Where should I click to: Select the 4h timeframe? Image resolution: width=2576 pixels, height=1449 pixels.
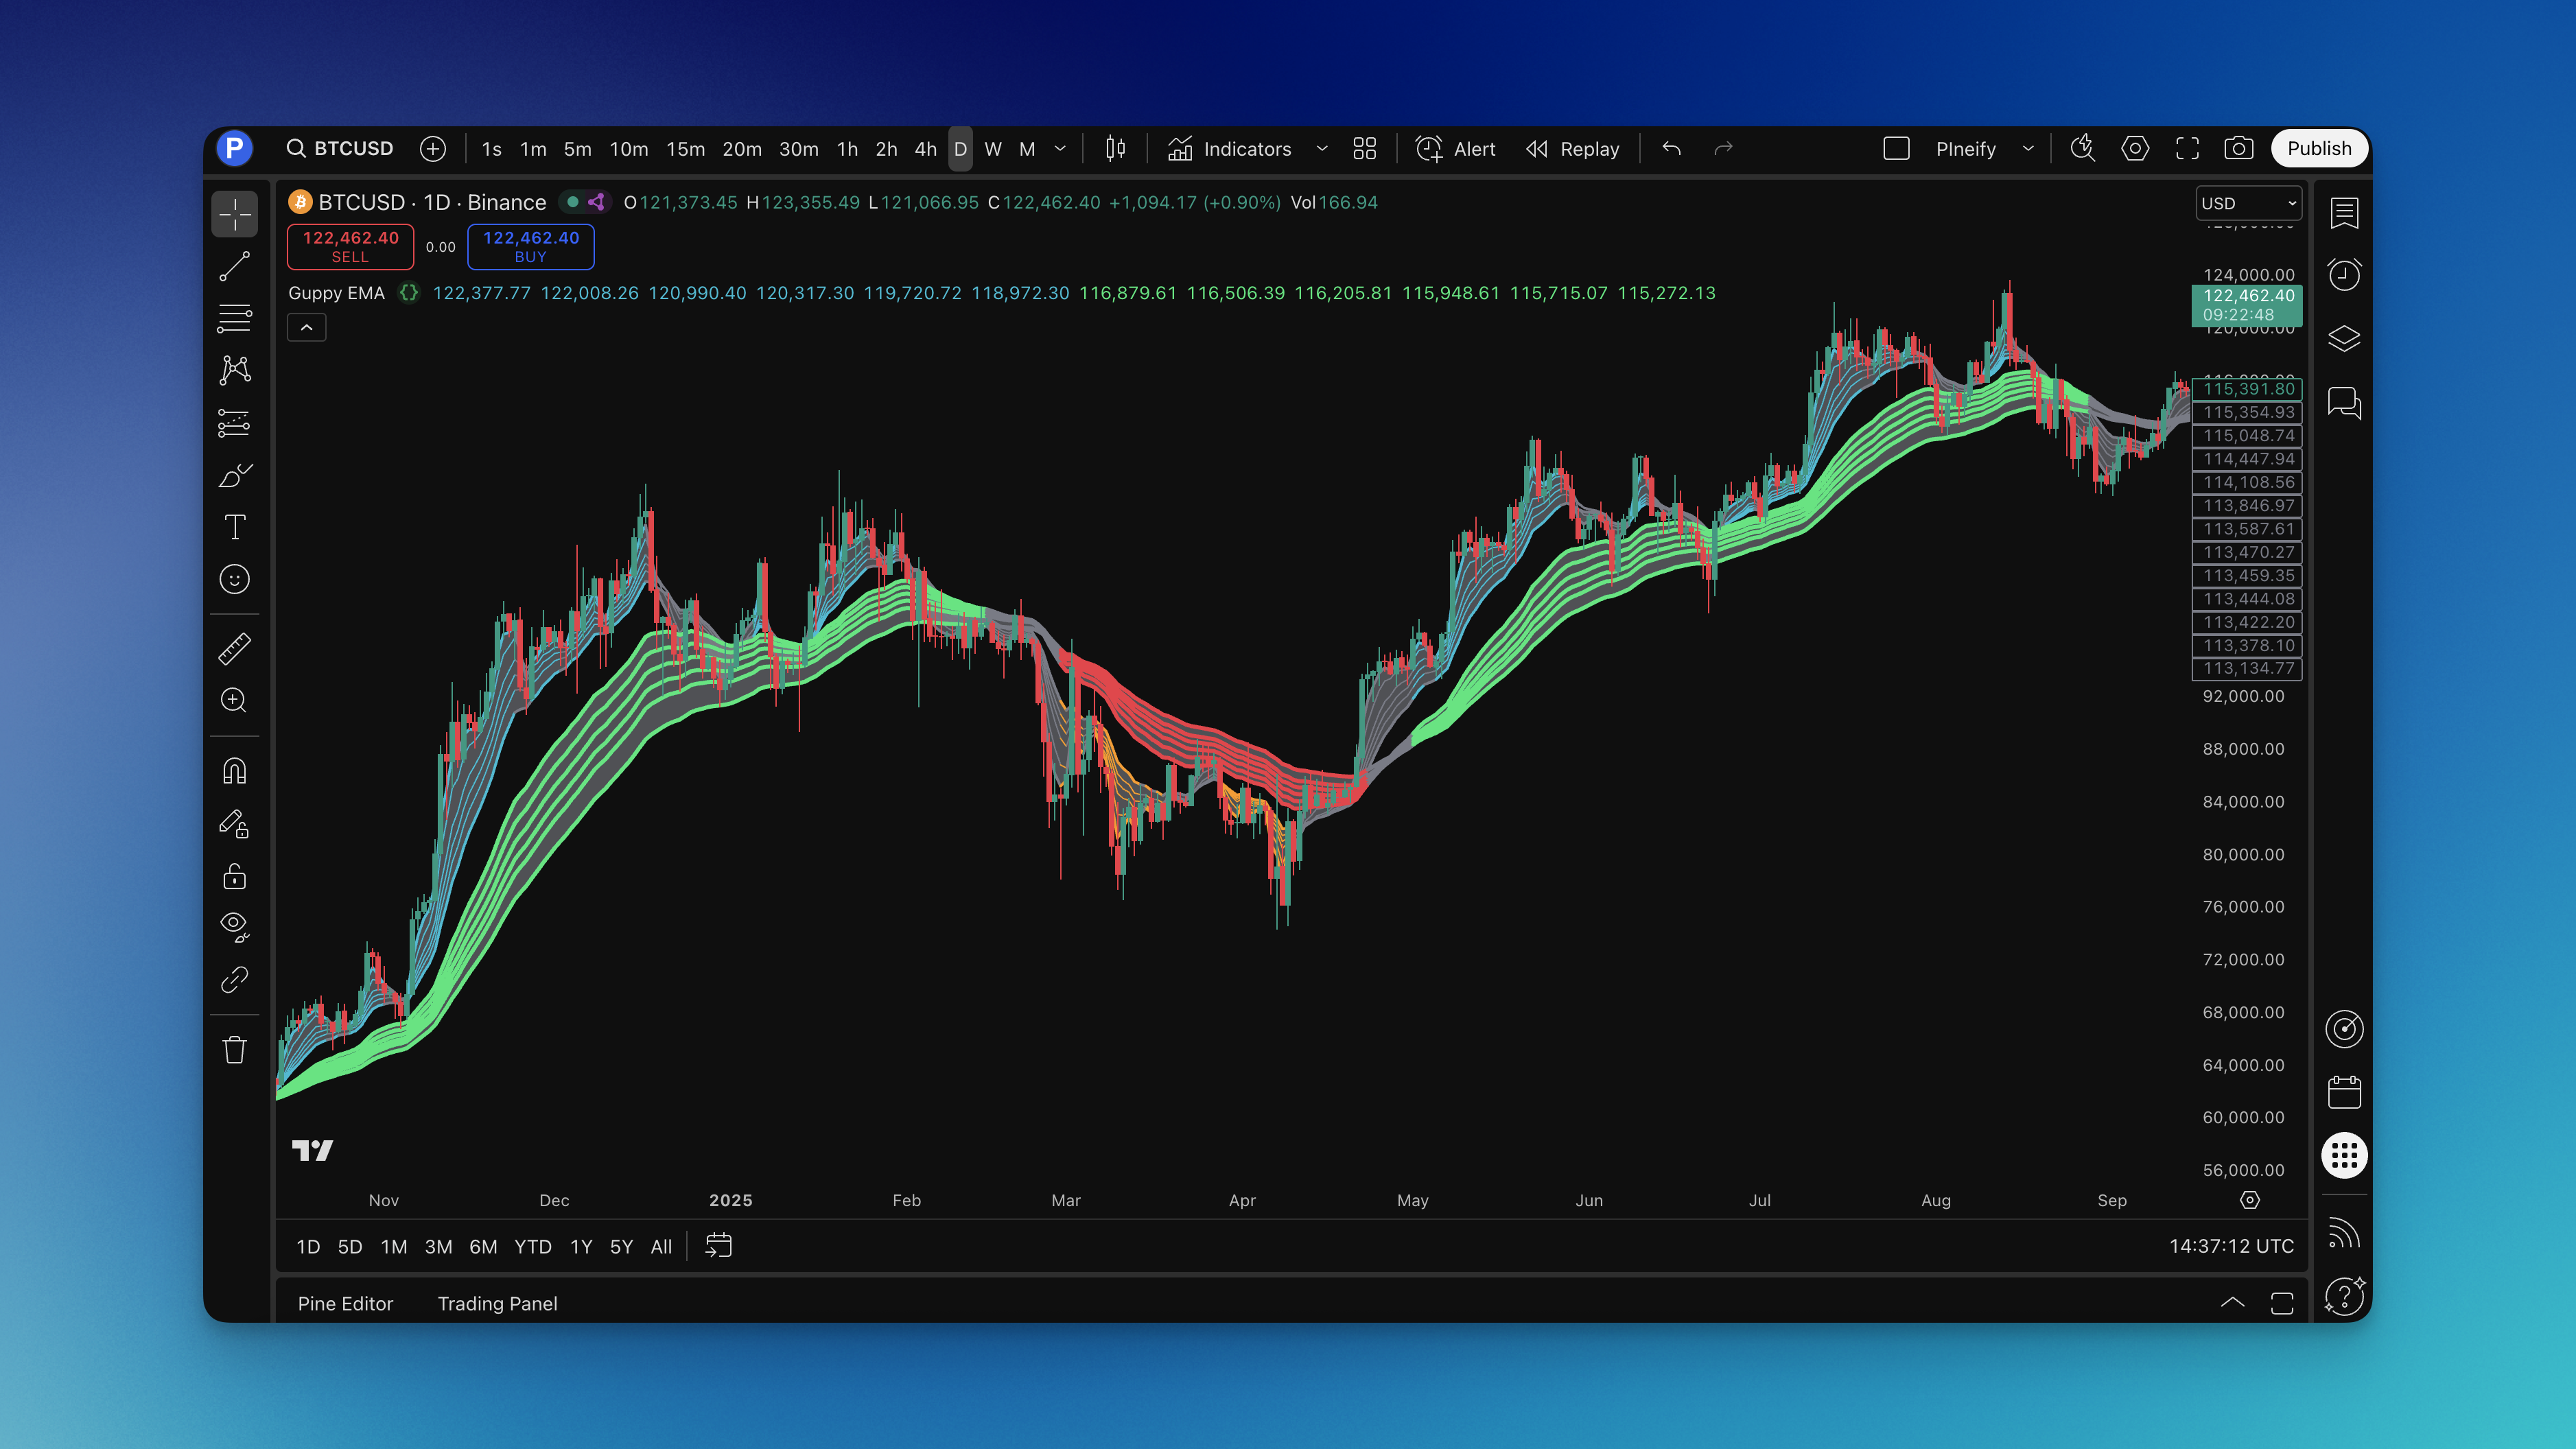click(925, 149)
